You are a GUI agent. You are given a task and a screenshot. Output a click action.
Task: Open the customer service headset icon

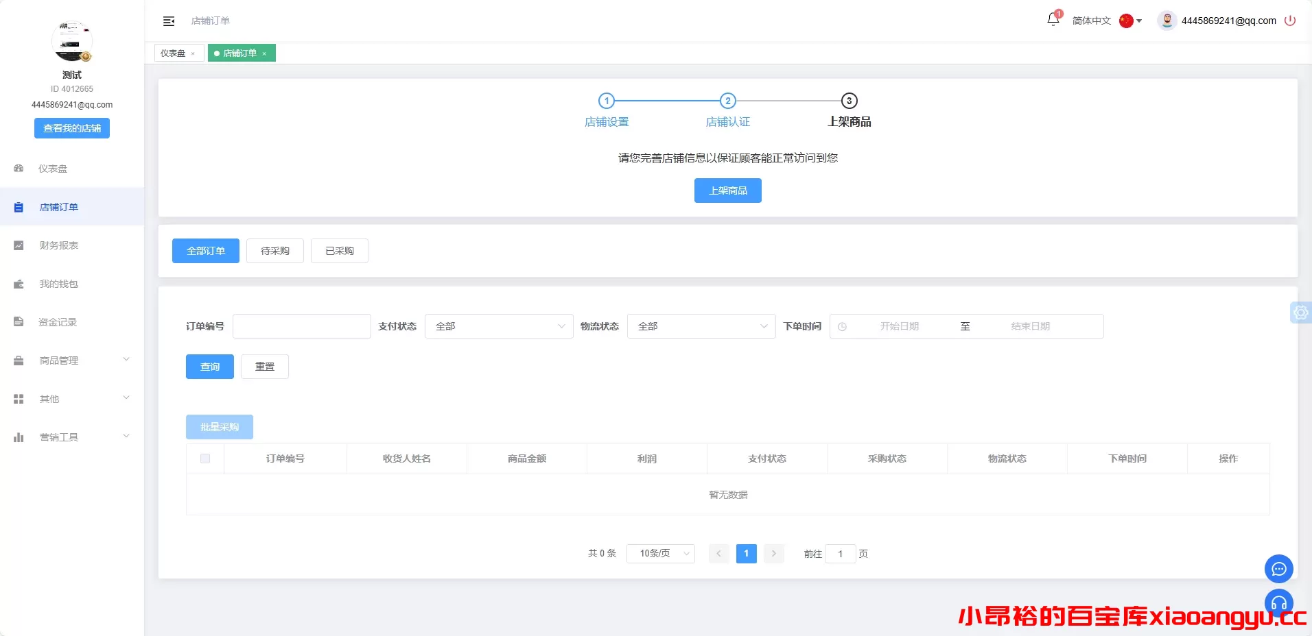point(1278,603)
